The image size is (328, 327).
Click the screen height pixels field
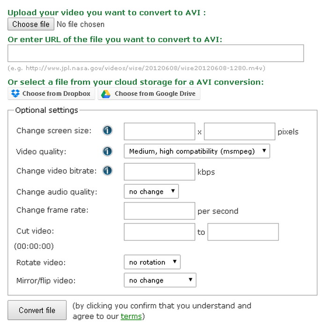239,131
